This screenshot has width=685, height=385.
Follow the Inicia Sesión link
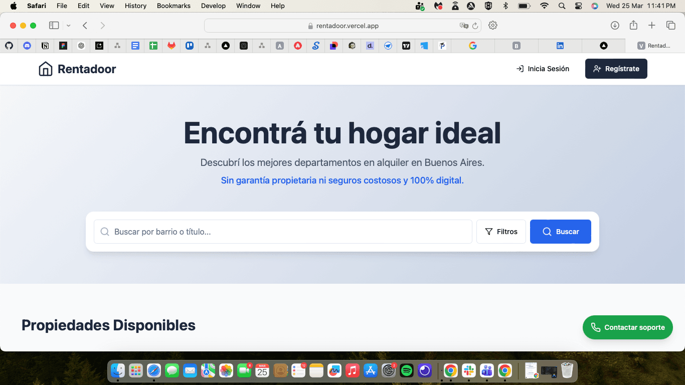click(x=543, y=69)
